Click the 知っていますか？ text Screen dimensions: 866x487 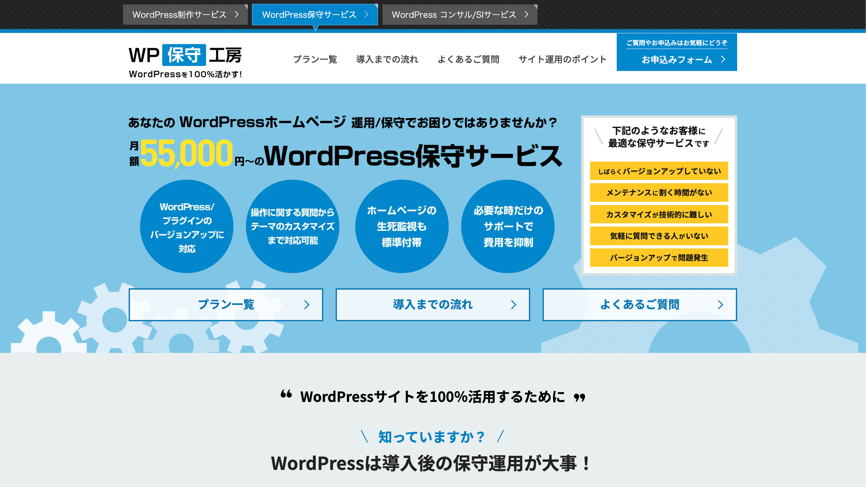(x=432, y=437)
